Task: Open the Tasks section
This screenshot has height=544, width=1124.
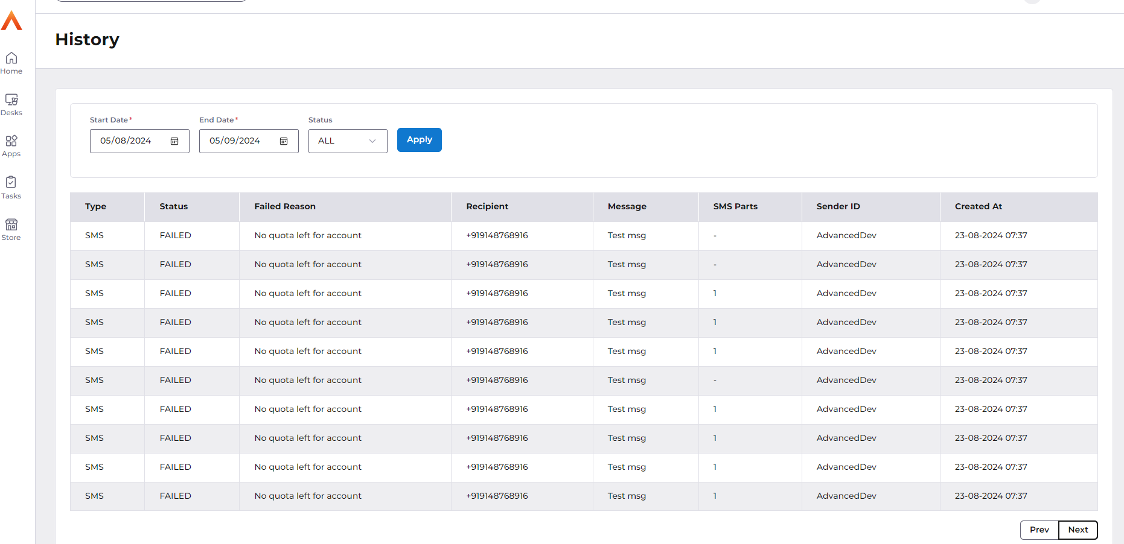Action: [11, 188]
